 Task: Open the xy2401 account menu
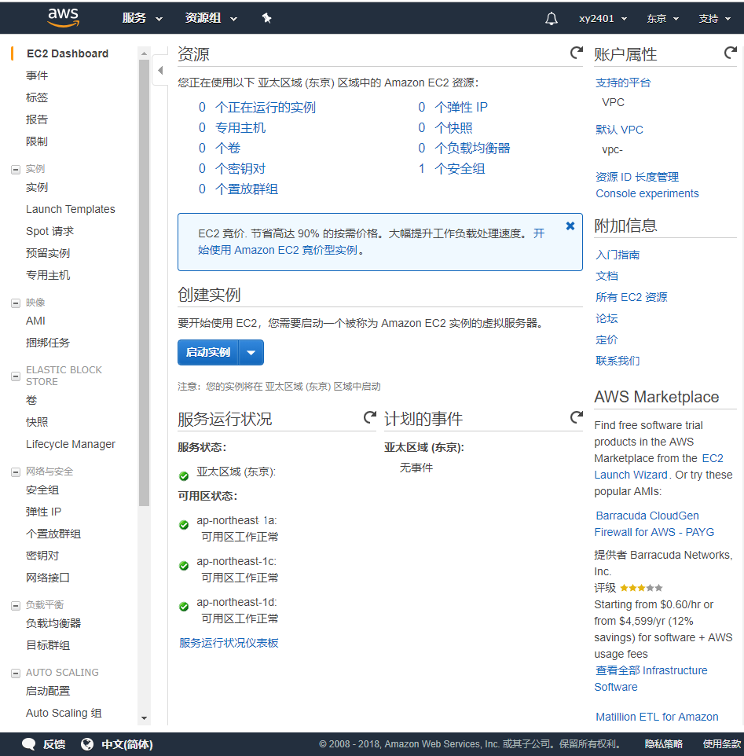(x=603, y=19)
